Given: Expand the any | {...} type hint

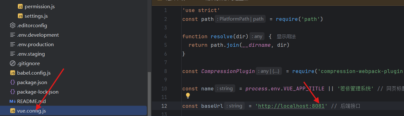Looking at the screenshot, I should 269,71.
